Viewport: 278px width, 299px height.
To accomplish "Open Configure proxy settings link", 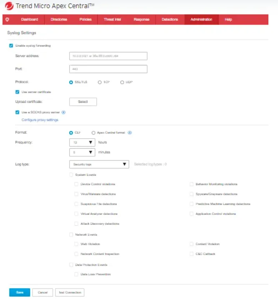I will point(40,120).
